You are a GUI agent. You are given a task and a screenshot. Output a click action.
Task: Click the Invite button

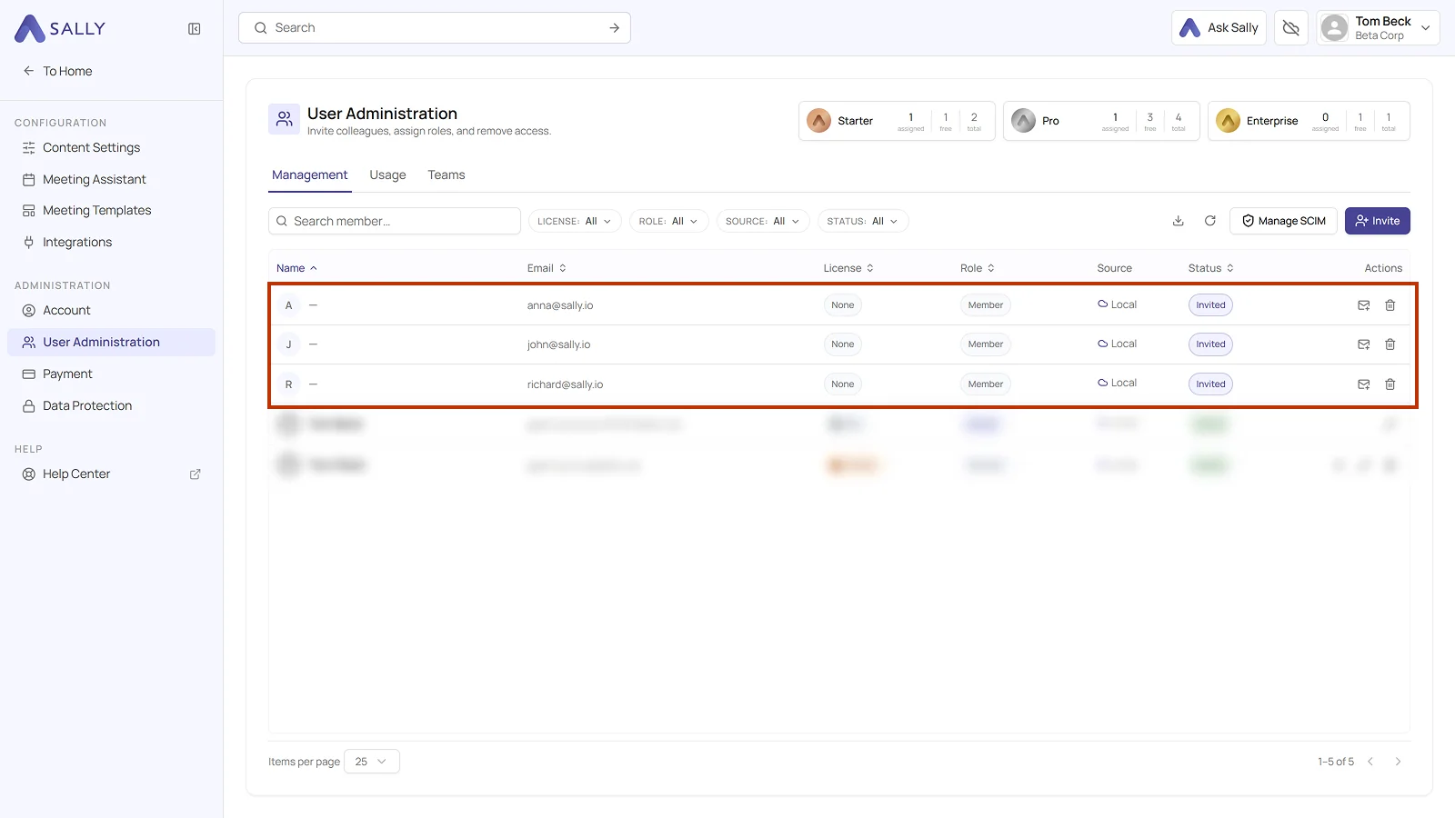pyautogui.click(x=1378, y=221)
